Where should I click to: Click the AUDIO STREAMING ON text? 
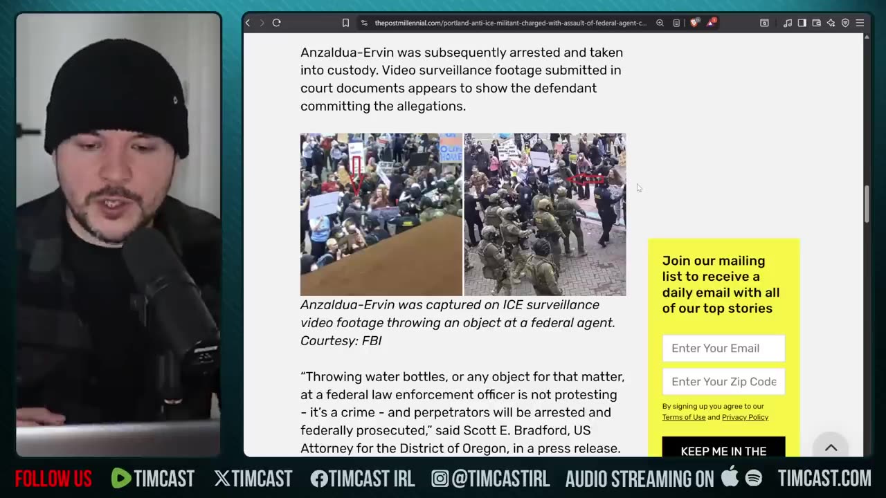(640, 478)
